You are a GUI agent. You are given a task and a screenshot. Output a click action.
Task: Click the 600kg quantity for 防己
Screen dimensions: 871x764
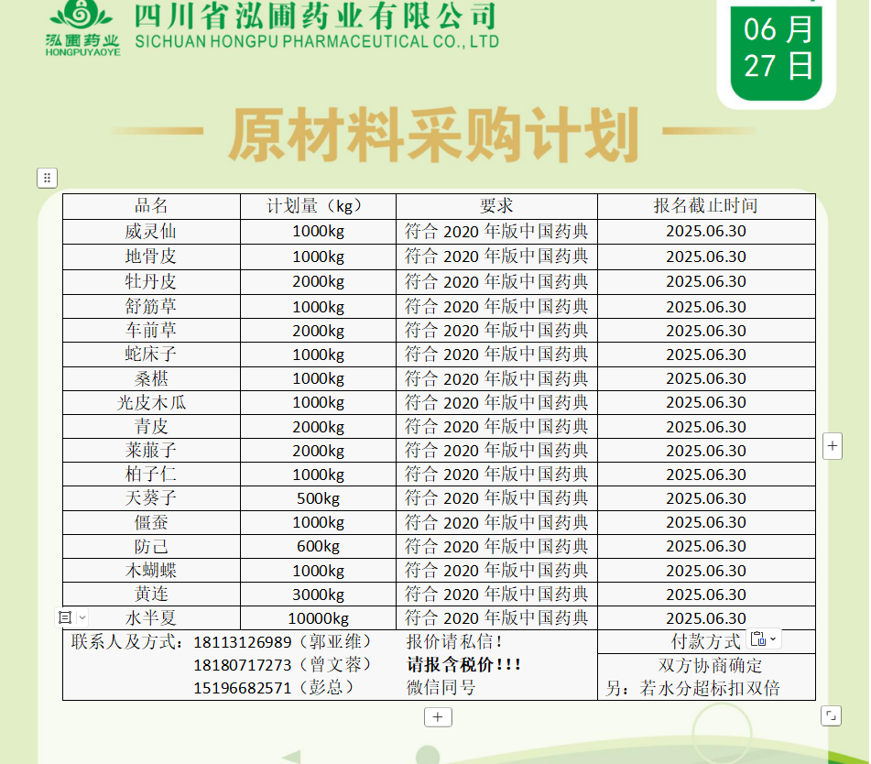[x=318, y=546]
